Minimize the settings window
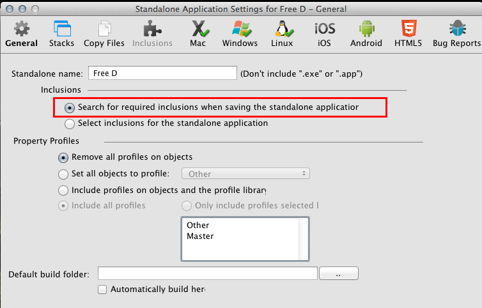 [22, 9]
